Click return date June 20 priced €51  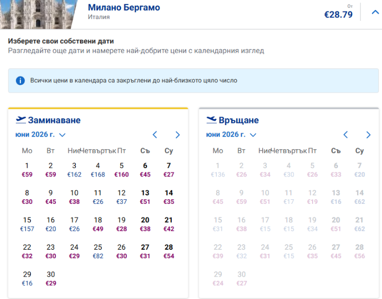coord(336,224)
